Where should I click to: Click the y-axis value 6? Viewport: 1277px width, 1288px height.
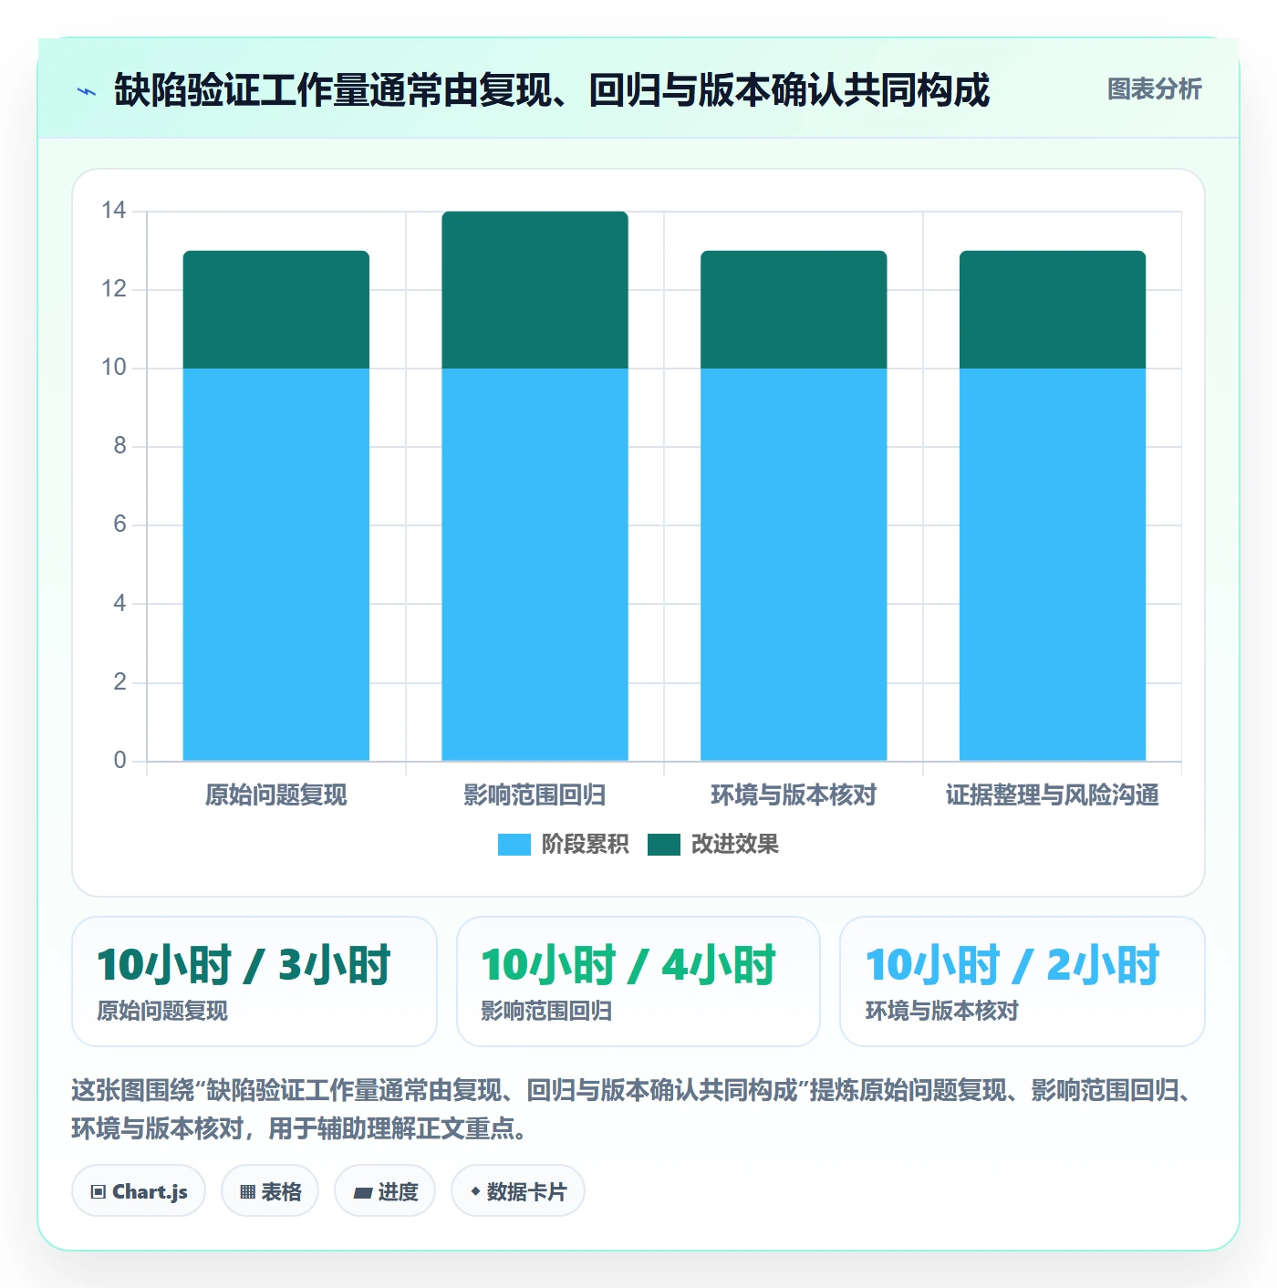tap(119, 525)
